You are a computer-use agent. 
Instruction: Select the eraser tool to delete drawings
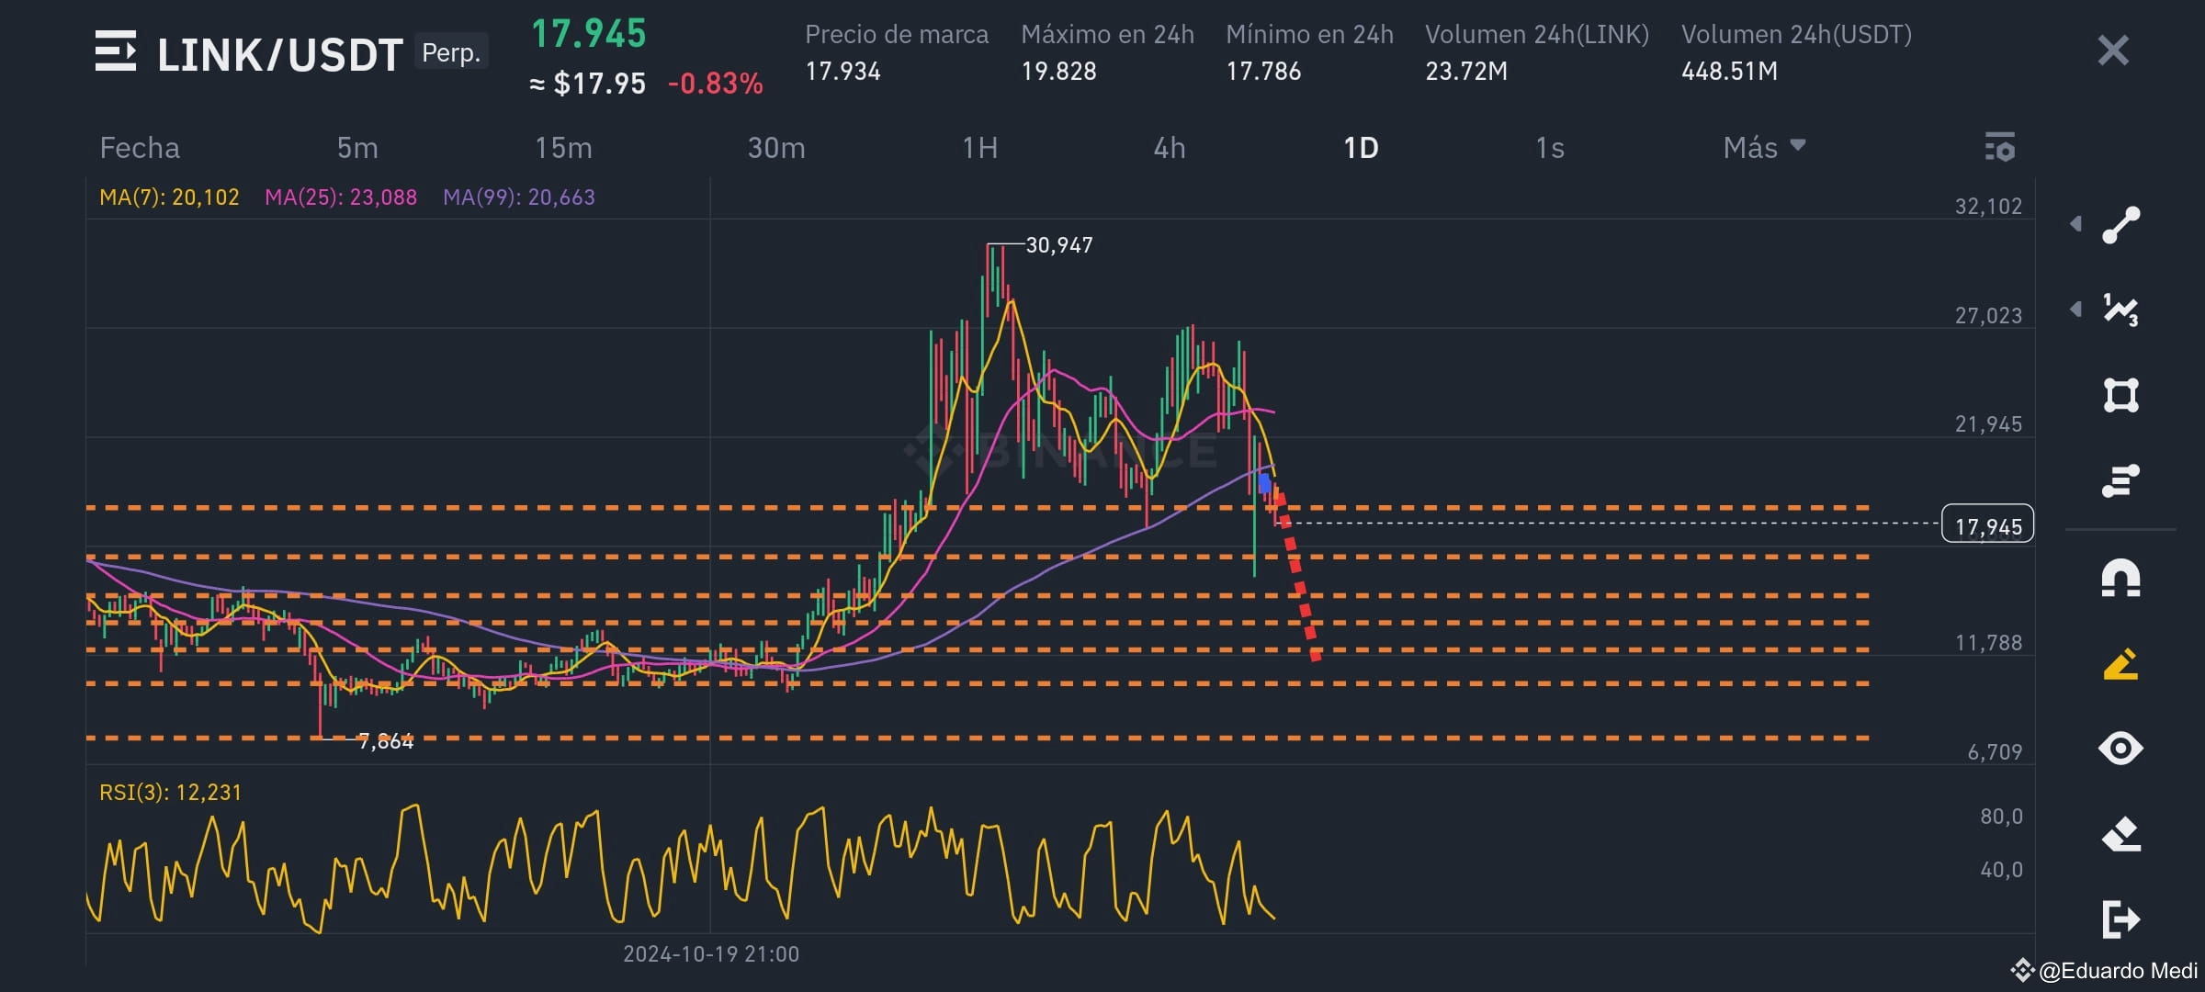2120,834
